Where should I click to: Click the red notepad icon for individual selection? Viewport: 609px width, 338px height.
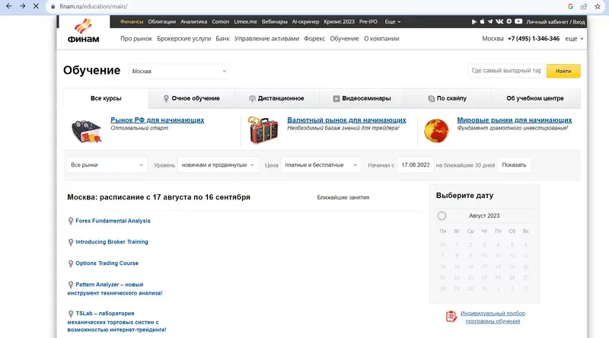(x=451, y=317)
